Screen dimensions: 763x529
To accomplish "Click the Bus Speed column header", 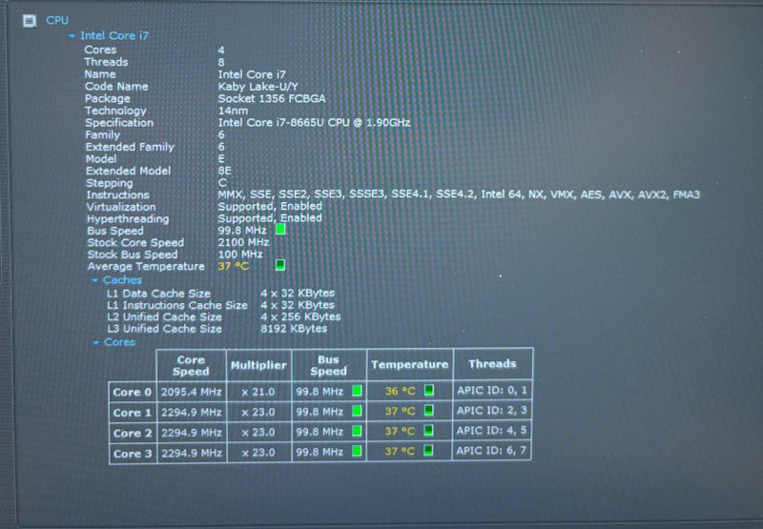I will [x=328, y=365].
